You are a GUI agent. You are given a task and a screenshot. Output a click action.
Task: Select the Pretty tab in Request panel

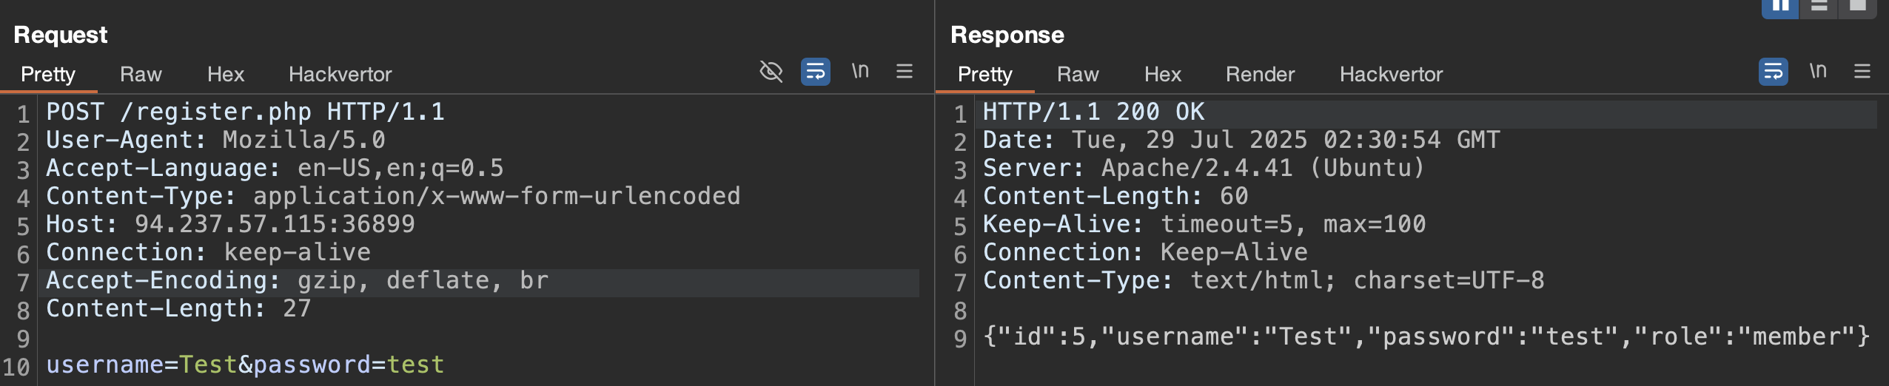(x=48, y=74)
